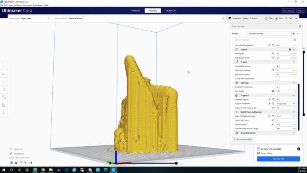Image resolution: width=307 pixels, height=173 pixels.
Task: Switch to the MONITOR stage tab
Action: [171, 11]
